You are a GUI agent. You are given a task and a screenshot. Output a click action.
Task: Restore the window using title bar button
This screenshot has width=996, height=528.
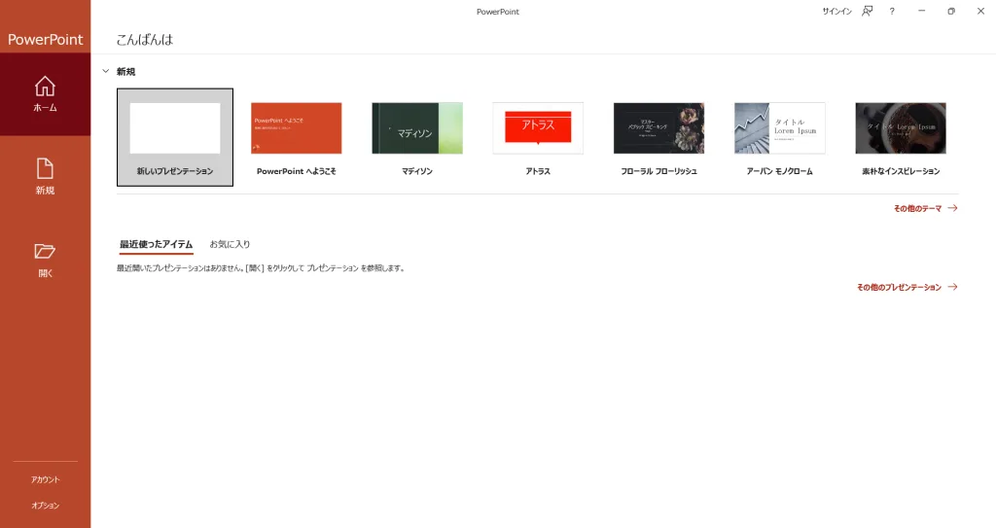(x=951, y=11)
